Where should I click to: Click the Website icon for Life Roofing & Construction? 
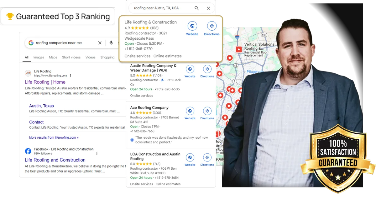point(192,26)
